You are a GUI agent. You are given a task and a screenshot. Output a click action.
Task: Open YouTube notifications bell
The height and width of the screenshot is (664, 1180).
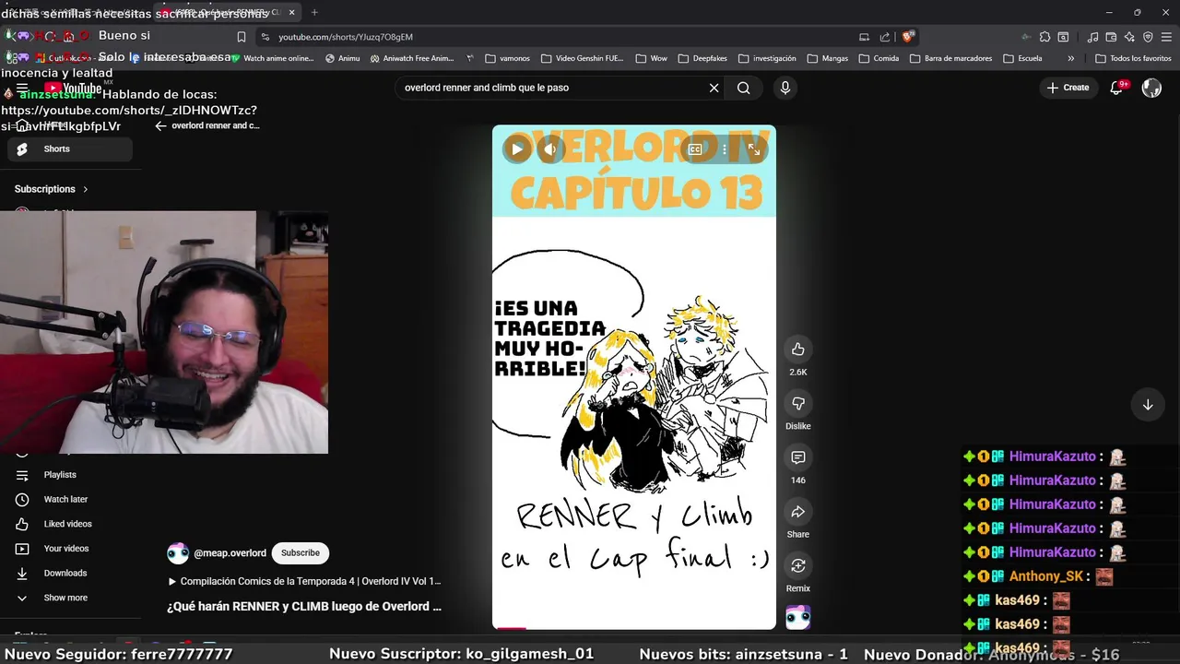point(1116,88)
